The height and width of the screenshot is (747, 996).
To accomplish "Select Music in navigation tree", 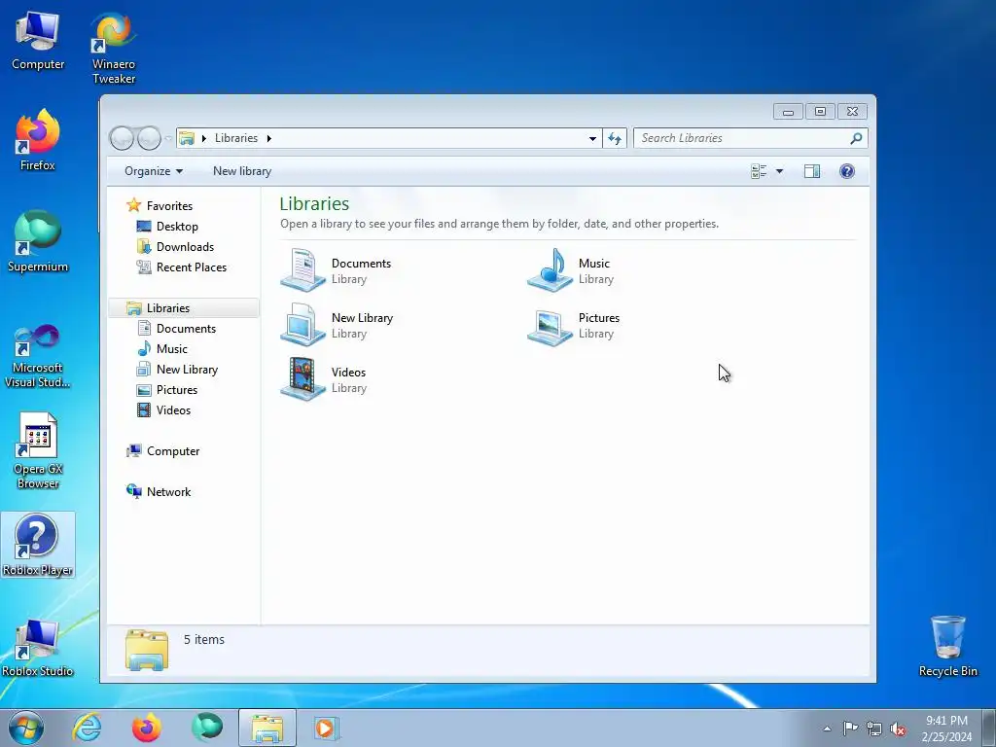I will coord(171,349).
